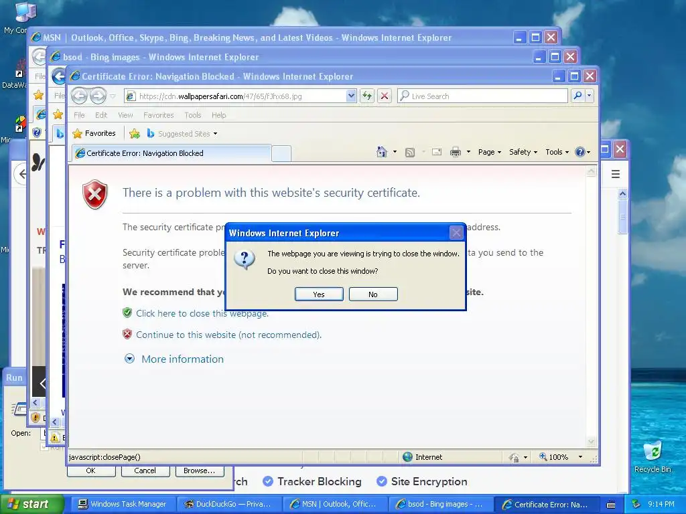This screenshot has width=686, height=514.
Task: Go back in the Certificate Error window
Action: pyautogui.click(x=79, y=96)
